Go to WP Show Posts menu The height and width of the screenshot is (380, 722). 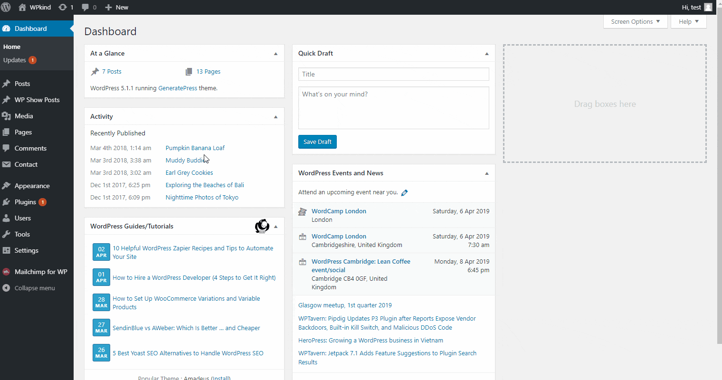37,100
